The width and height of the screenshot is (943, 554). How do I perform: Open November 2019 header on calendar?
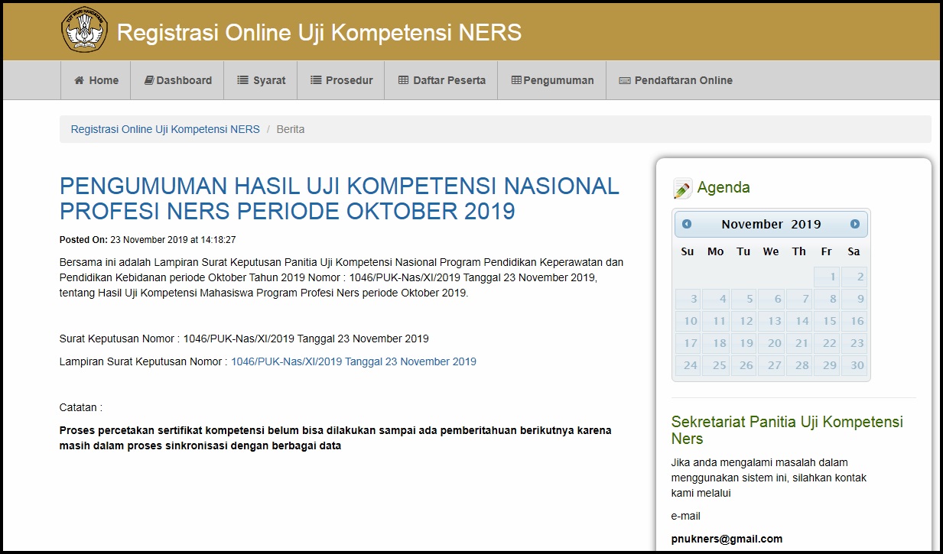(770, 223)
